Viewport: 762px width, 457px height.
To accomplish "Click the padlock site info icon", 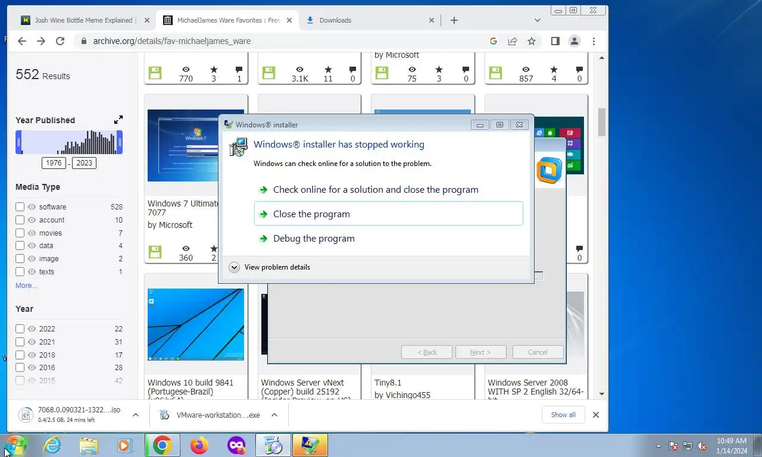I will 83,41.
